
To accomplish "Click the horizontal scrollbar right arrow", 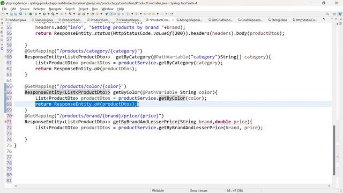I will point(329,186).
